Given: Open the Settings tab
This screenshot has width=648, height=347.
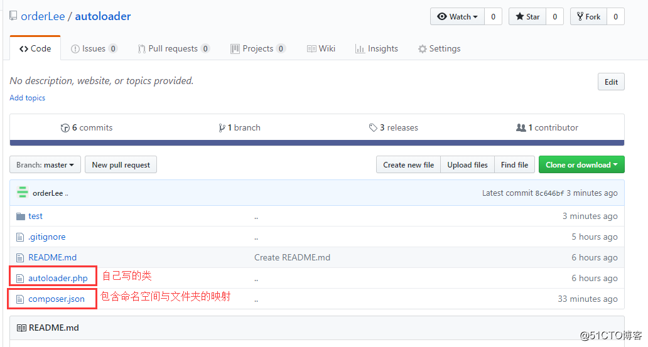Looking at the screenshot, I should tap(440, 49).
